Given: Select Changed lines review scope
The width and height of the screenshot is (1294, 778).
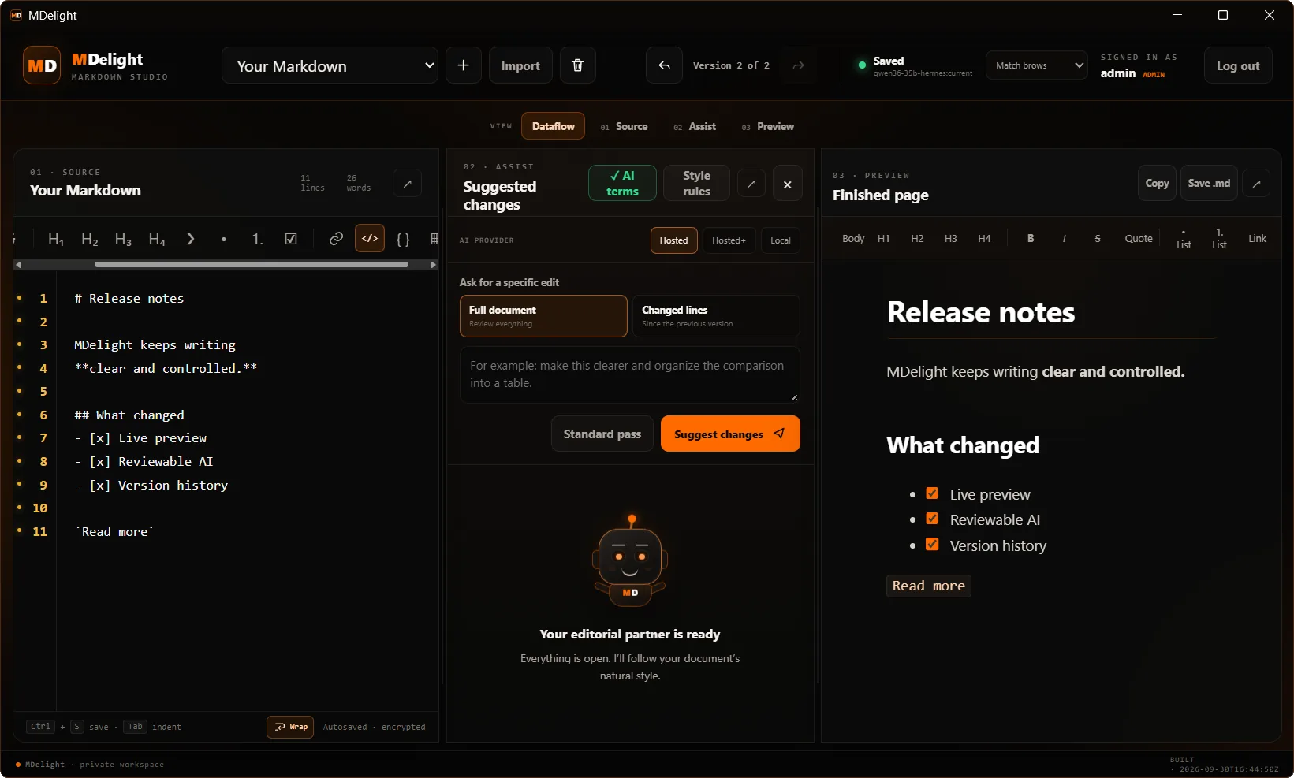Looking at the screenshot, I should coord(716,316).
